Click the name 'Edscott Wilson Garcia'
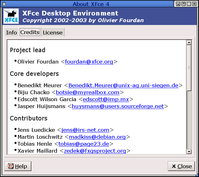The width and height of the screenshot is (199, 177). pos(47,99)
